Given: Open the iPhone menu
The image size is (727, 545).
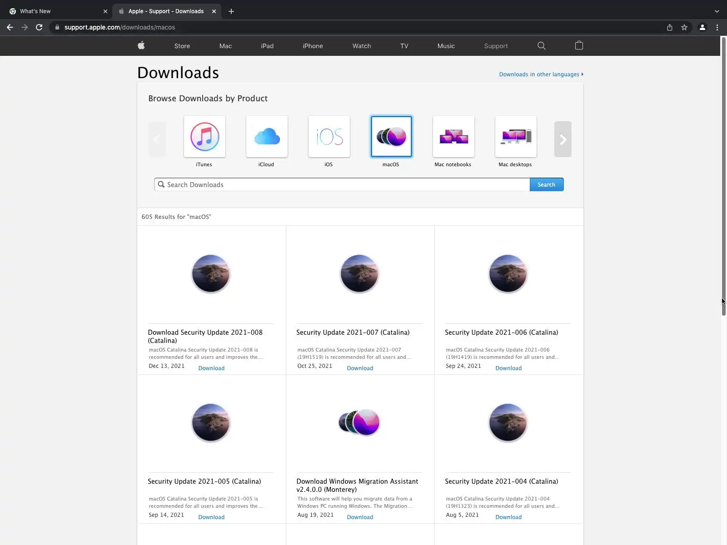Looking at the screenshot, I should [313, 46].
